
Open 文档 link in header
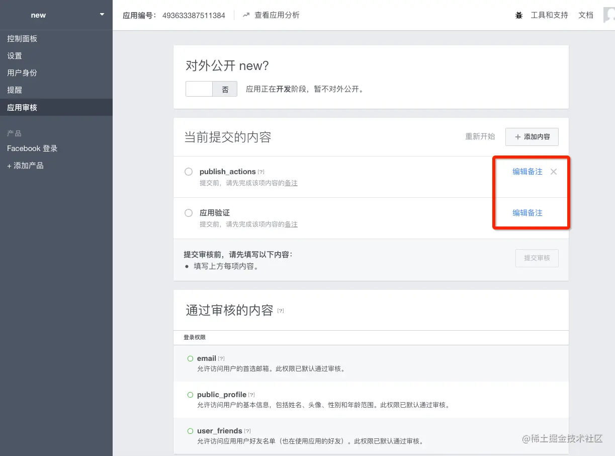tap(586, 15)
